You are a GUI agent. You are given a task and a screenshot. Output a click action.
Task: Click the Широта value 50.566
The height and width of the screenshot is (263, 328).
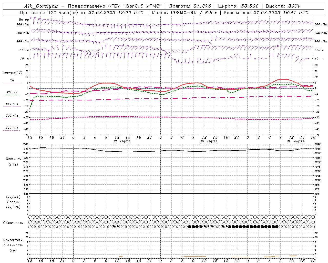tap(250, 6)
